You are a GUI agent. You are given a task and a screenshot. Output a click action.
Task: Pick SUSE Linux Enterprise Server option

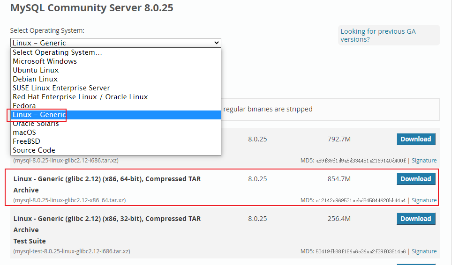point(116,88)
